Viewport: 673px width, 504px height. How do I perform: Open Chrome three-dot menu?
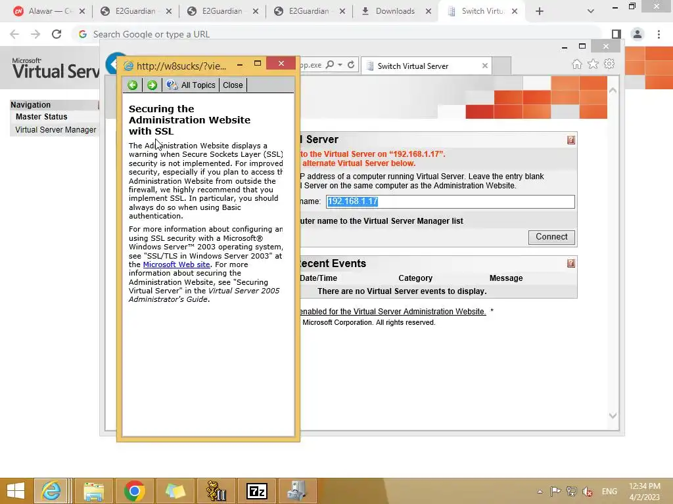[659, 34]
